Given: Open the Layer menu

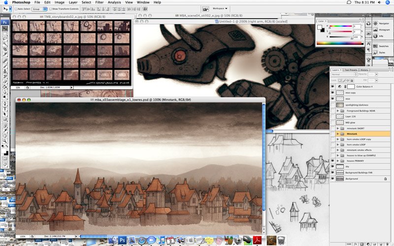Looking at the screenshot, I should (73, 2).
